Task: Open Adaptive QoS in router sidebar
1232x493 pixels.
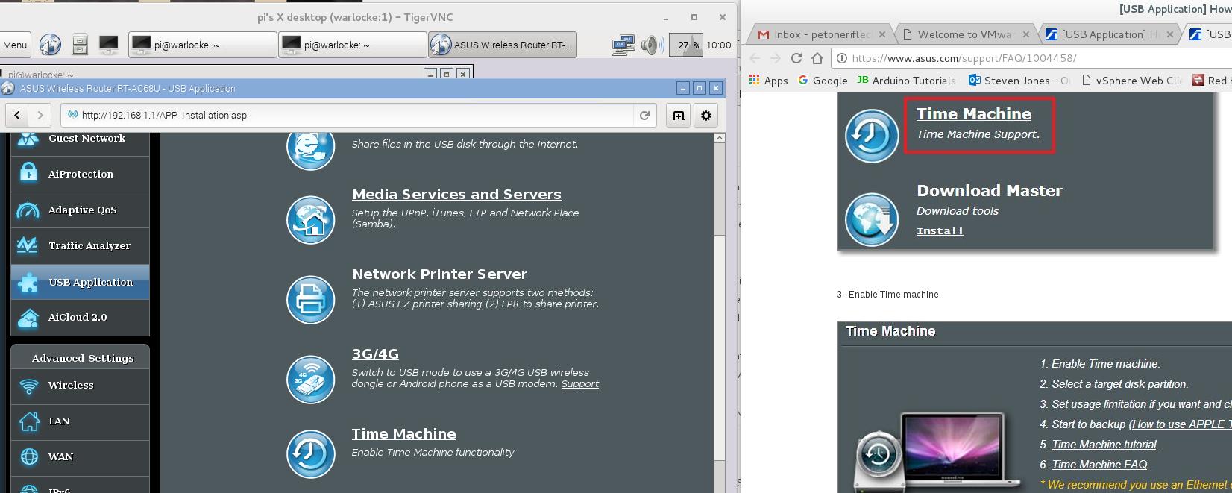Action: [80, 210]
